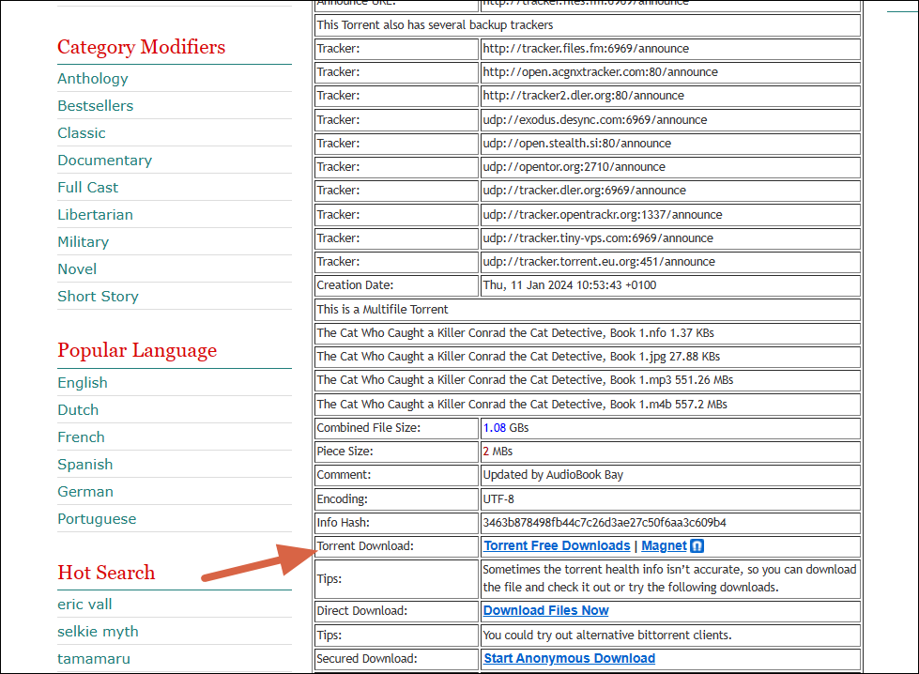Select the Libertarian category
Screen dimensions: 919x674
(95, 215)
